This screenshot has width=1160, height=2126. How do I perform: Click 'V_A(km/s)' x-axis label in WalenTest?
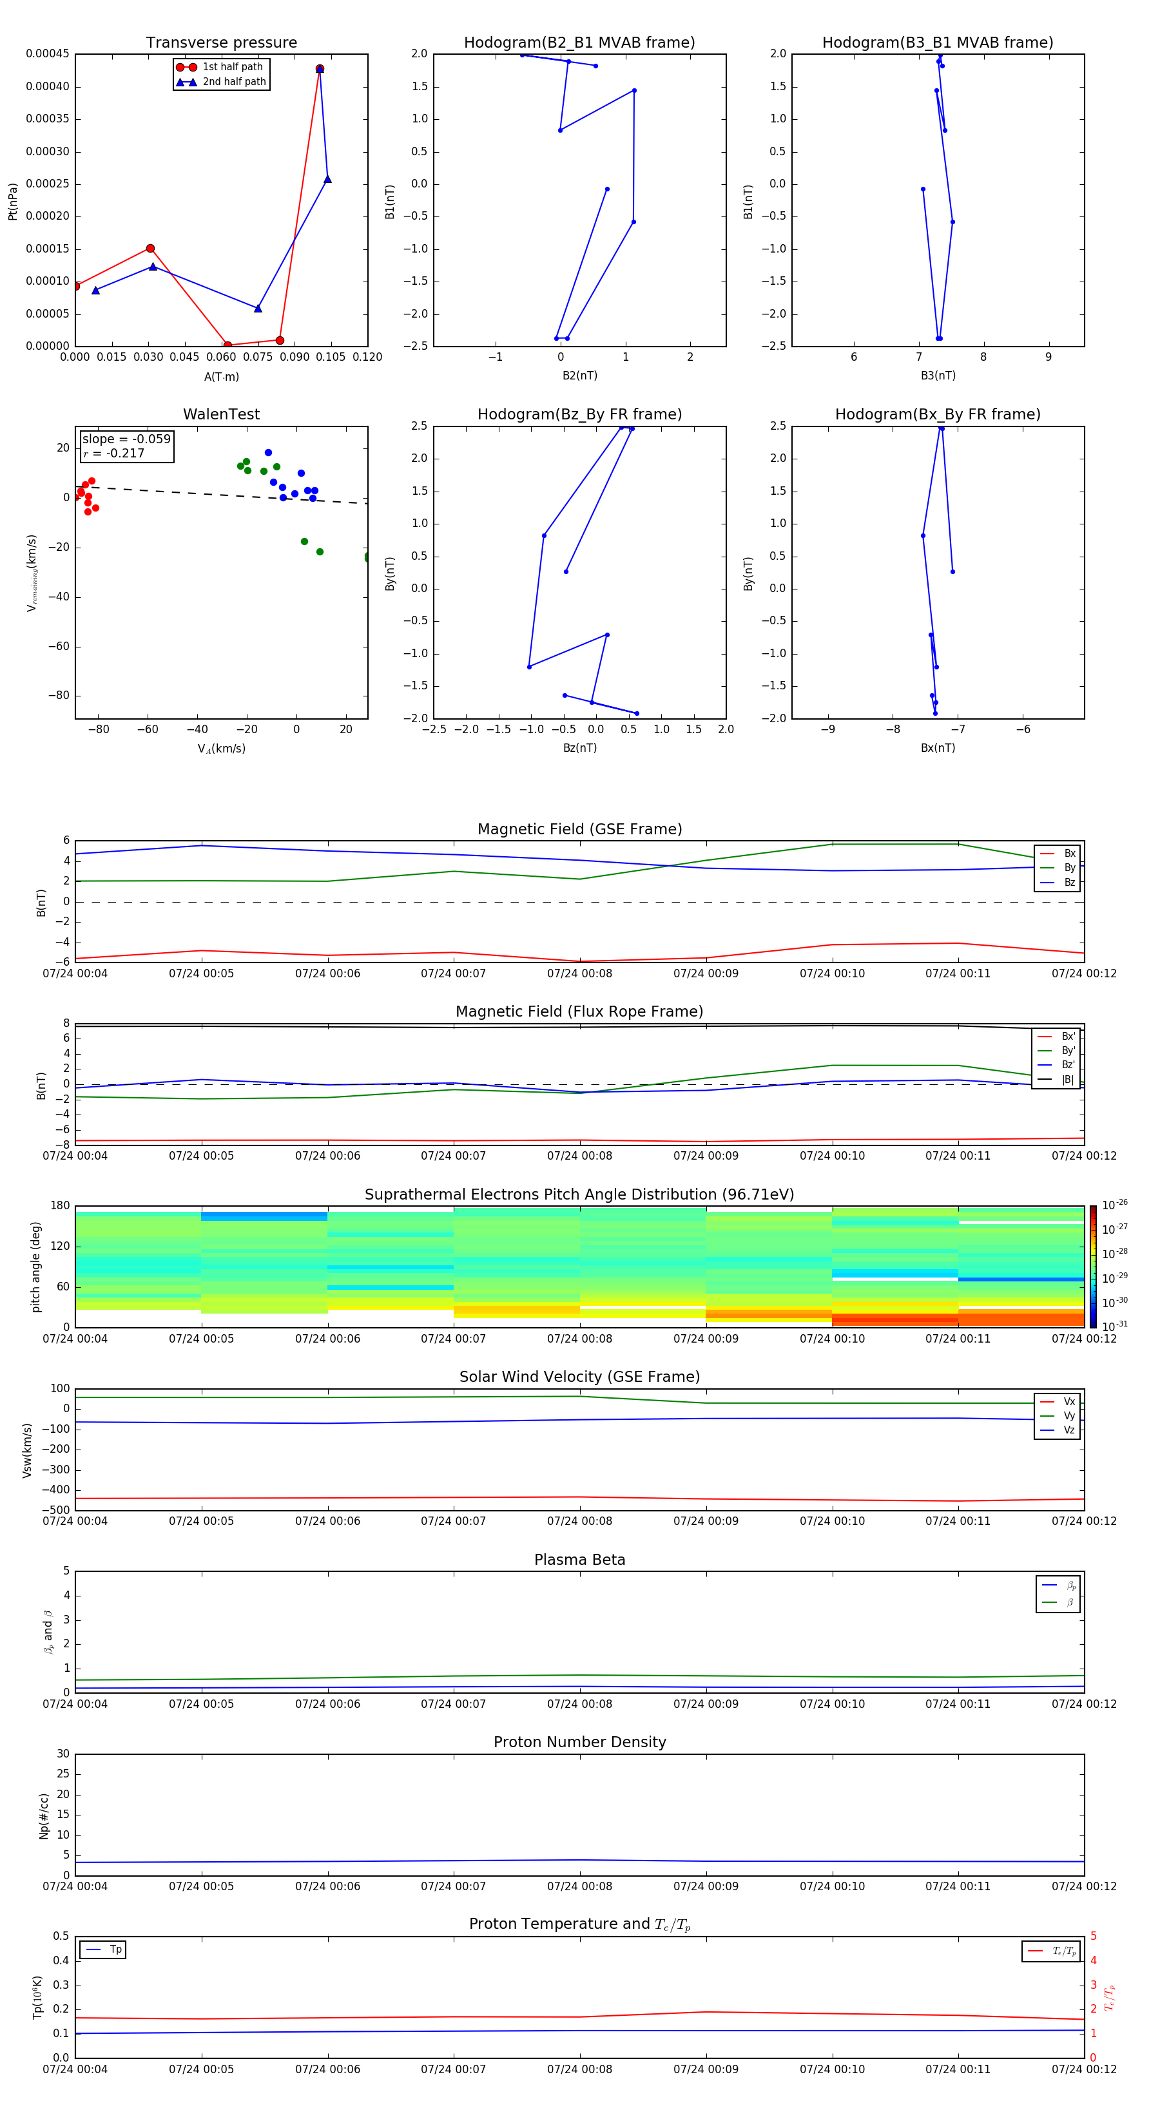[x=221, y=749]
